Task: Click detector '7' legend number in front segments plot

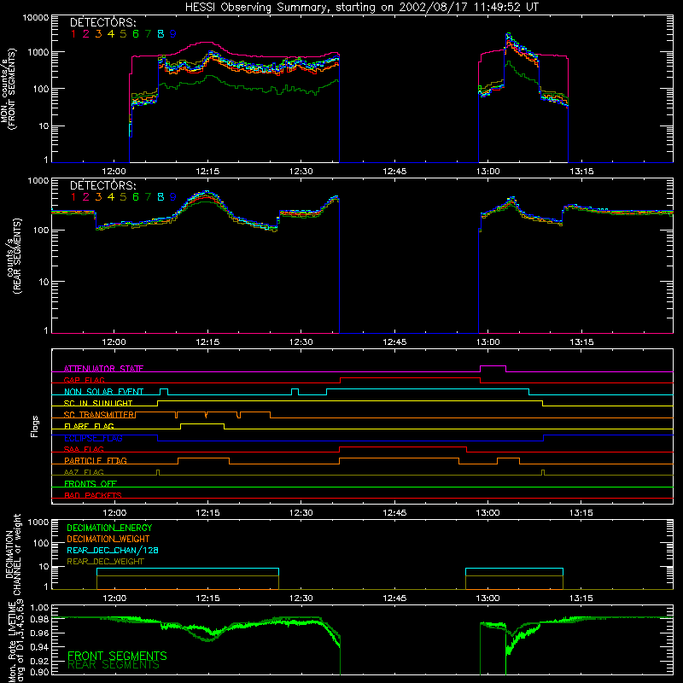Action: (148, 34)
